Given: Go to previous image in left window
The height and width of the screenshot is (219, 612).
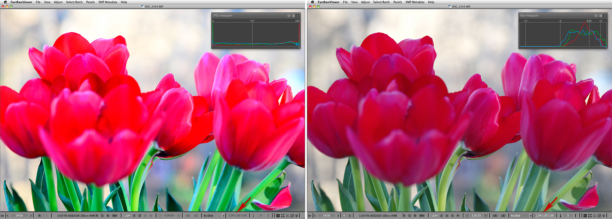Looking at the screenshot, I should point(8,216).
